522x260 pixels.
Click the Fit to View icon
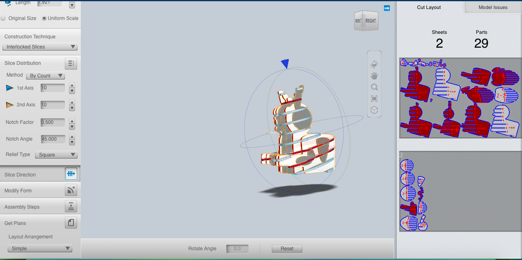coord(374,98)
